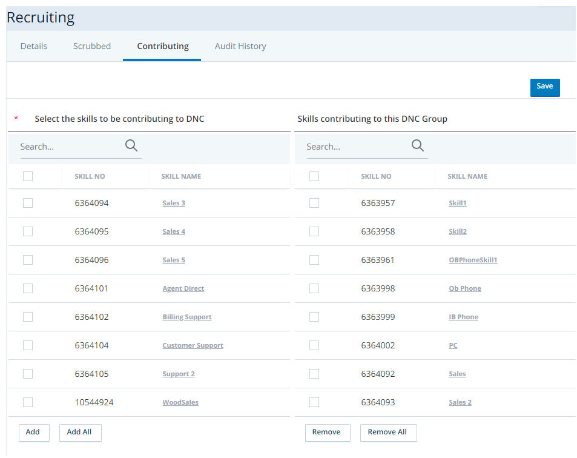Screen dimensions: 577x458
Task: Tick the Customer Support checkbox
Action: click(x=28, y=345)
